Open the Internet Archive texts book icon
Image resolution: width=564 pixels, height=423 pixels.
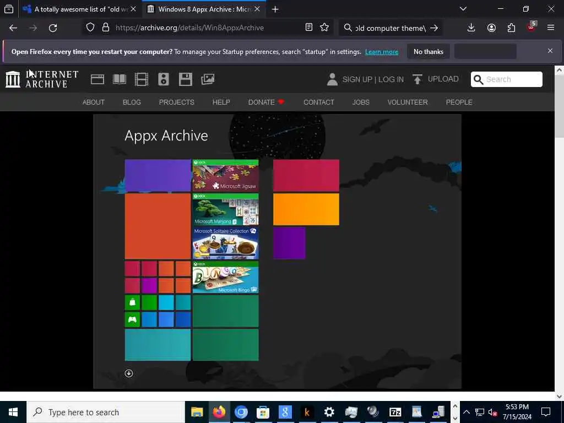pyautogui.click(x=120, y=79)
